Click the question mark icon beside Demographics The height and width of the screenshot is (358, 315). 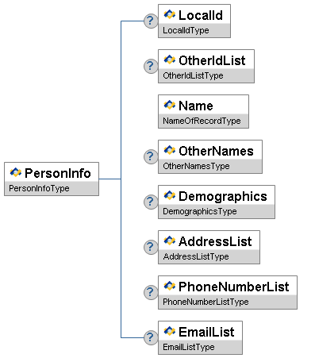click(x=151, y=202)
